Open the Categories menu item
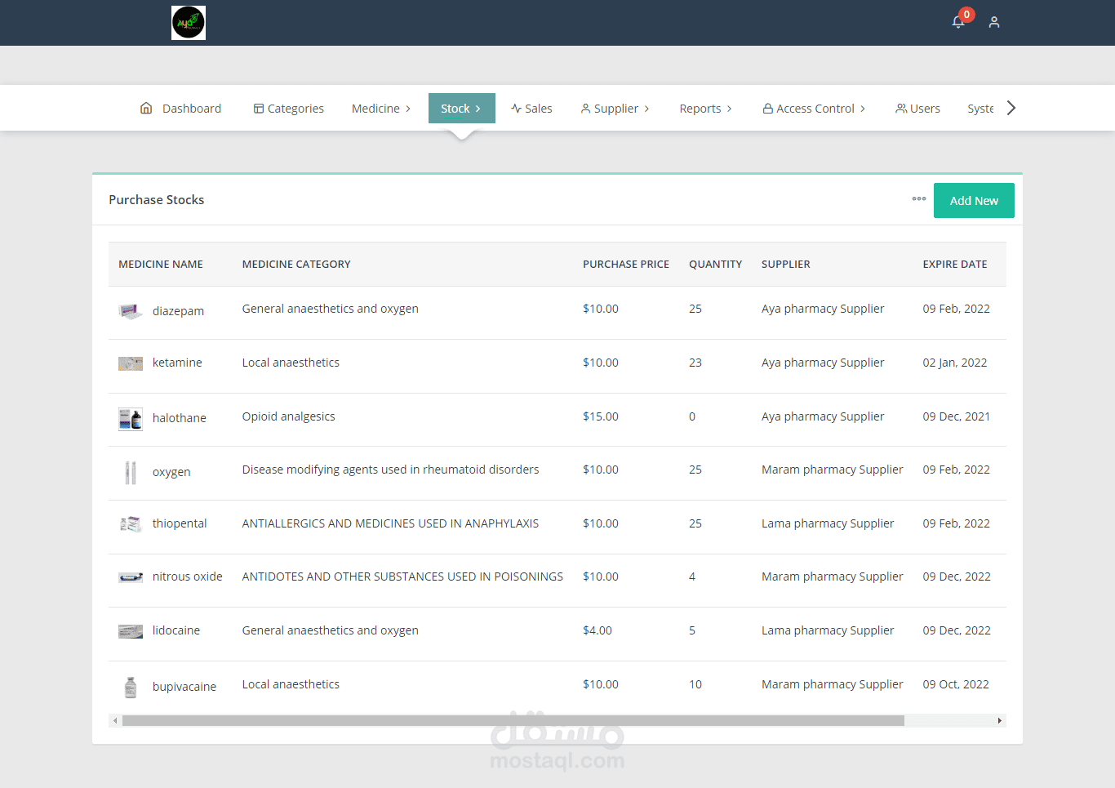Viewport: 1115px width, 788px height. [289, 108]
